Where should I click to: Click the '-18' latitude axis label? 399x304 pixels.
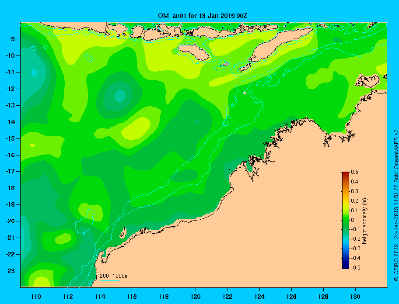[x=10, y=188]
